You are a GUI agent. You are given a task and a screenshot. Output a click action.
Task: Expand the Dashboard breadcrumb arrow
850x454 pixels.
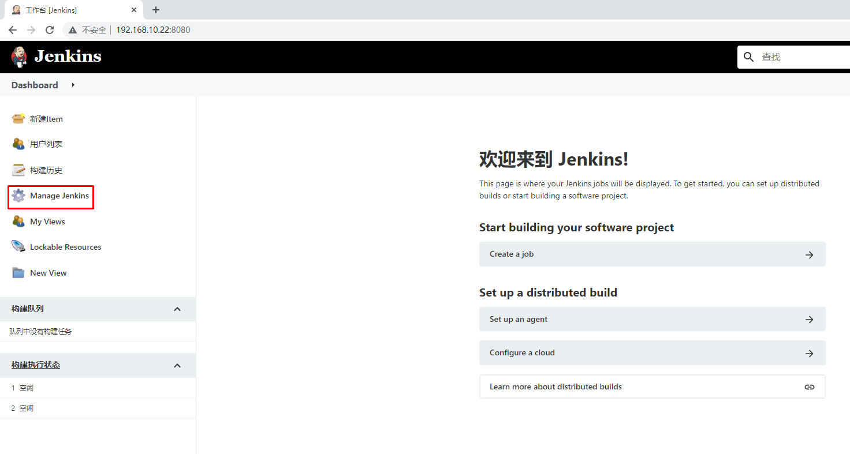pos(72,85)
